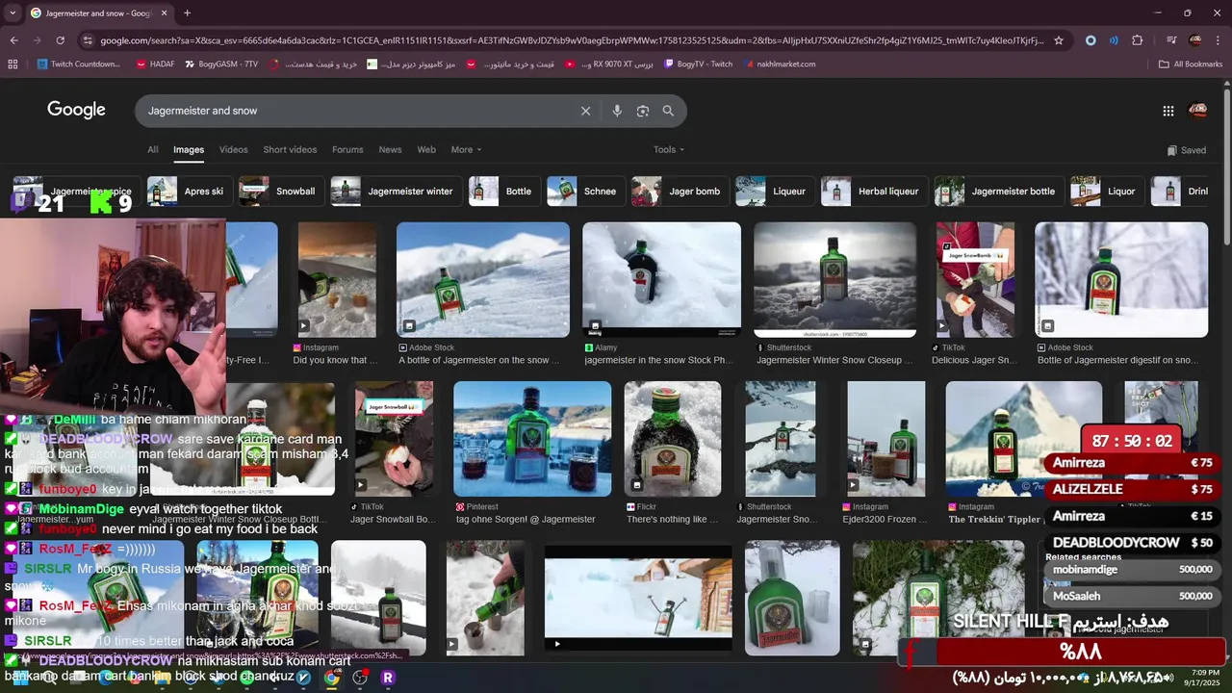
Task: Switch to the Web tab
Action: pyautogui.click(x=426, y=150)
